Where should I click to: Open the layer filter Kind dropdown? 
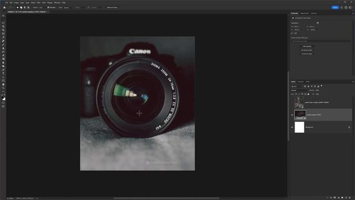(x=297, y=87)
